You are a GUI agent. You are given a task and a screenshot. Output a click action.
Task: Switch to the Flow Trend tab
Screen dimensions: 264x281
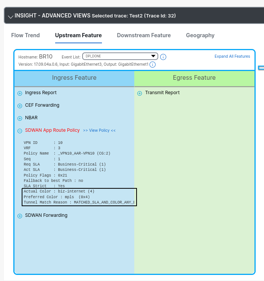(x=25, y=35)
